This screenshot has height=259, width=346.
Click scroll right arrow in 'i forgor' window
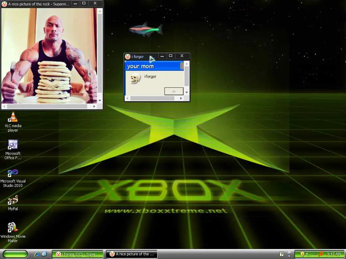181,98
